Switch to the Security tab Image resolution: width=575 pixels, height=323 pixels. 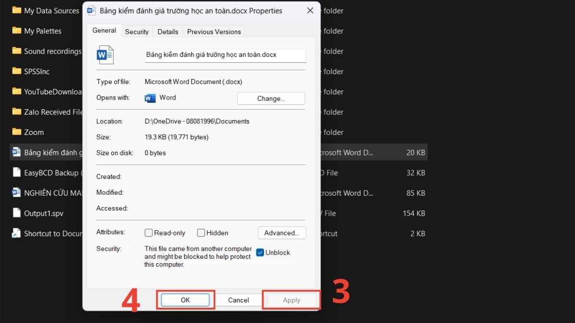click(137, 32)
